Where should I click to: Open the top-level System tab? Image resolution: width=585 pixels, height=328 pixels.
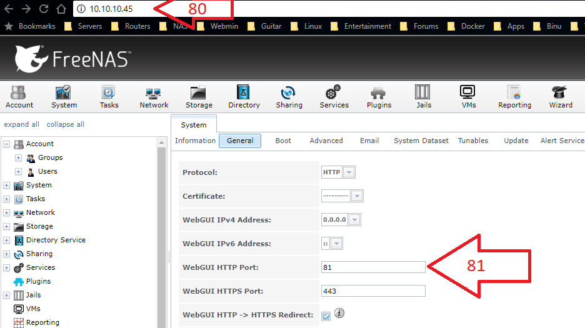click(x=194, y=124)
